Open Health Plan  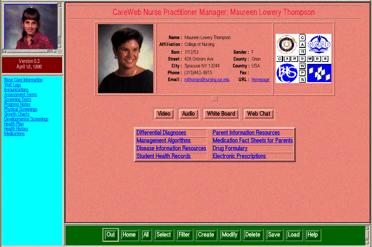click(x=14, y=124)
